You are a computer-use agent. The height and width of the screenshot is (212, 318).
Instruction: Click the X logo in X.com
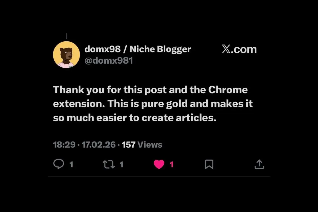(x=226, y=49)
